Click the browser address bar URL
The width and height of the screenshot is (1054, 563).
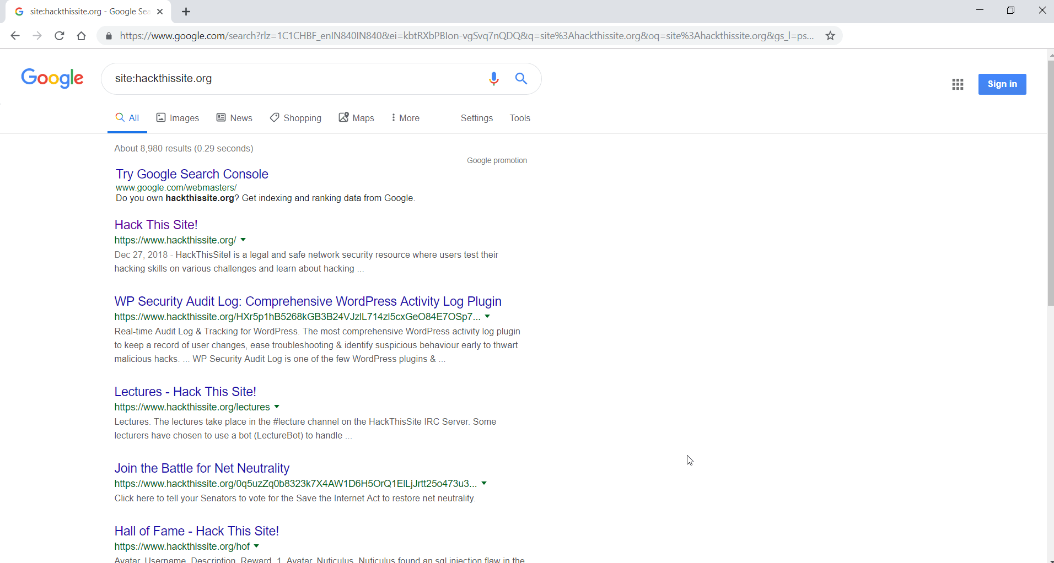pos(466,36)
